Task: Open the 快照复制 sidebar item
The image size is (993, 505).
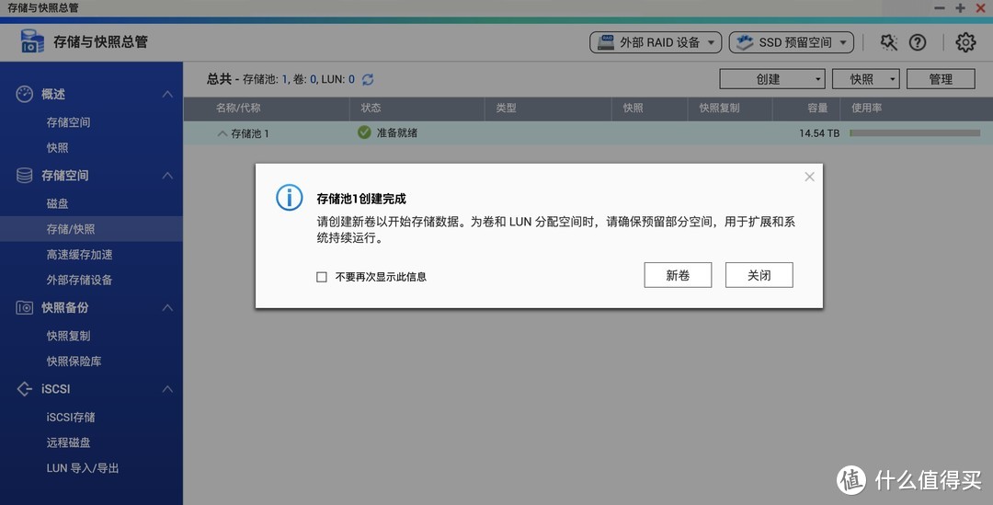Action: (68, 336)
